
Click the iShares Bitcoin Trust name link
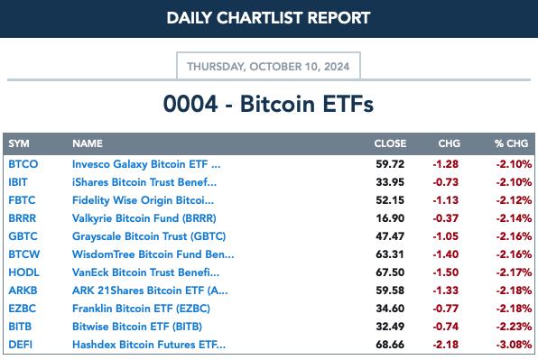pos(144,182)
